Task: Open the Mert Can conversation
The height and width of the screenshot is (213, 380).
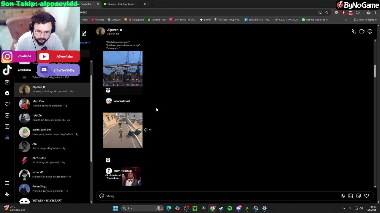Action: point(52,104)
